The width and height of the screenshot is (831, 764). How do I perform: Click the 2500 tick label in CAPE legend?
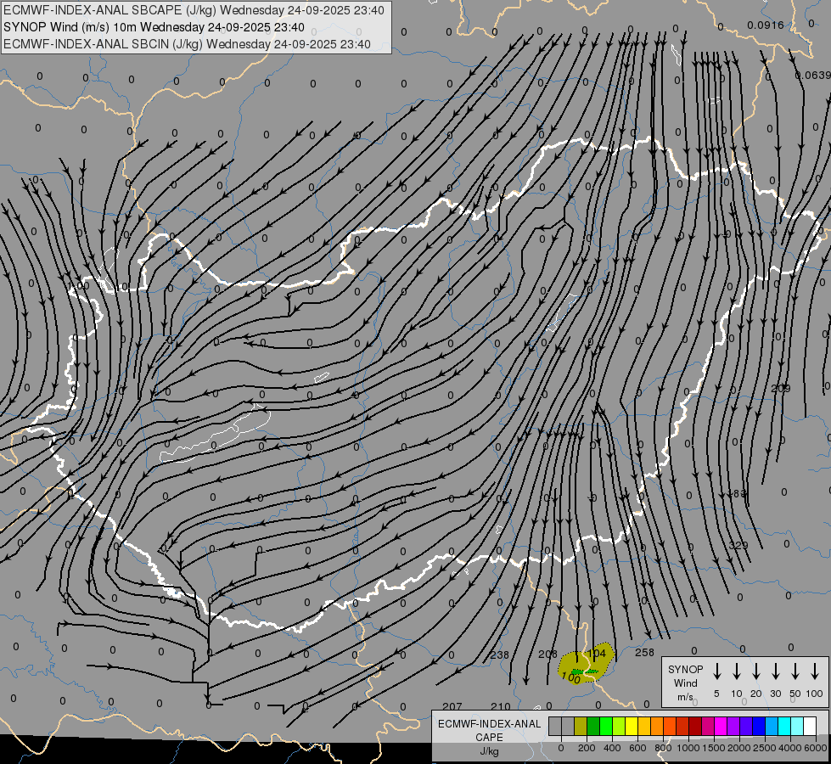(765, 748)
